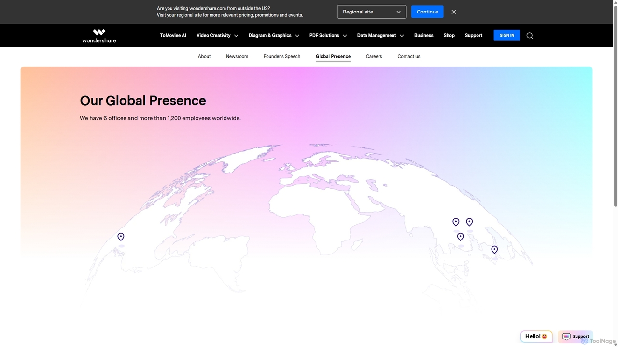
Task: Expand the Video Creativity menu
Action: (x=217, y=36)
